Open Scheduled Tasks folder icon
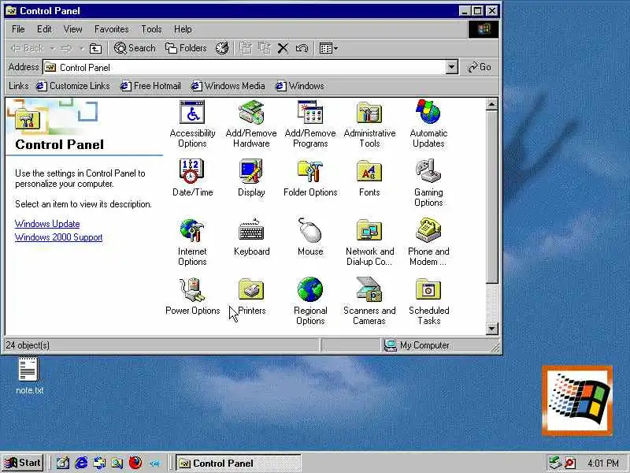 [x=428, y=289]
